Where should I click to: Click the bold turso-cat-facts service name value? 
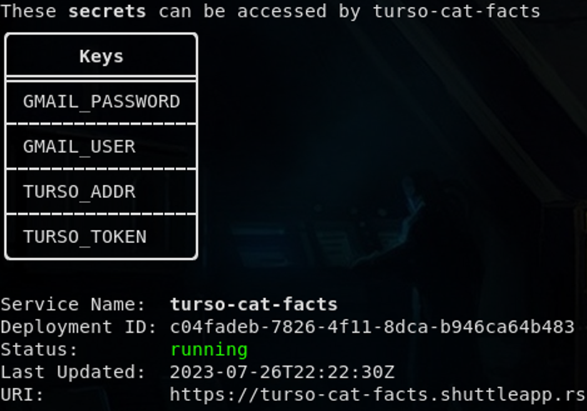click(x=254, y=305)
